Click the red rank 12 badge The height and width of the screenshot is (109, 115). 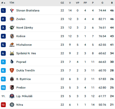click(3, 105)
